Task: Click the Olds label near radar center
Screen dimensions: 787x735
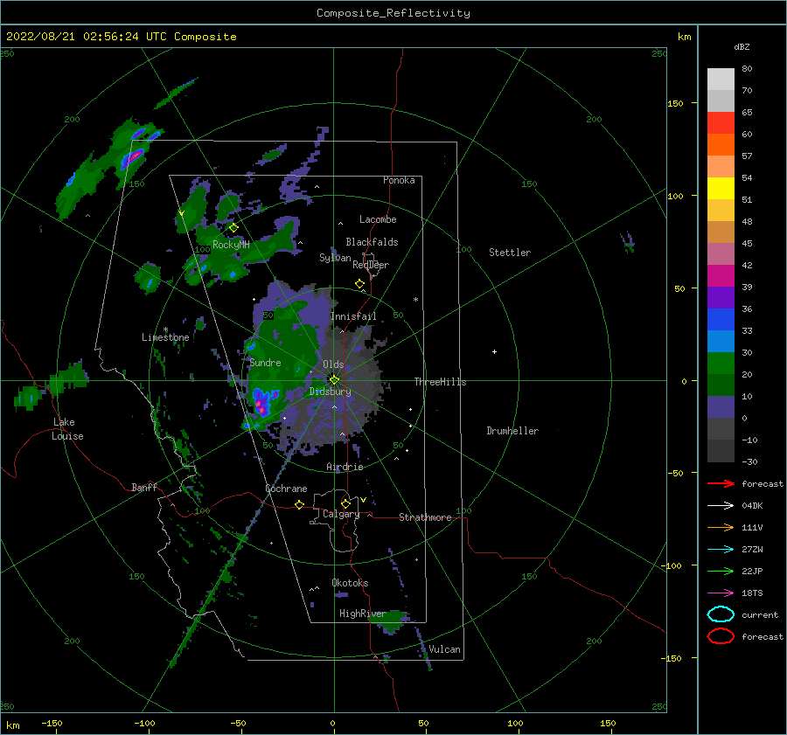Action: pyautogui.click(x=333, y=364)
